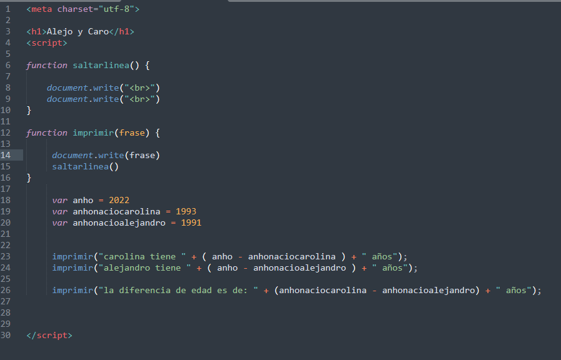Click the "carolina tiene " string
Screen dimensions: 561x360
143,256
